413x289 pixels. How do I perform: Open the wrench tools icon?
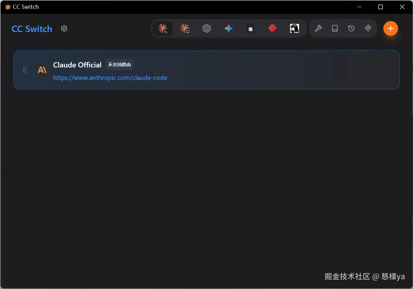pyautogui.click(x=318, y=28)
